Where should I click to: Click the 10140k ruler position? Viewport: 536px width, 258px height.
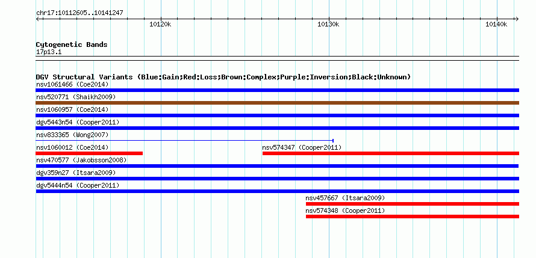tap(496, 24)
